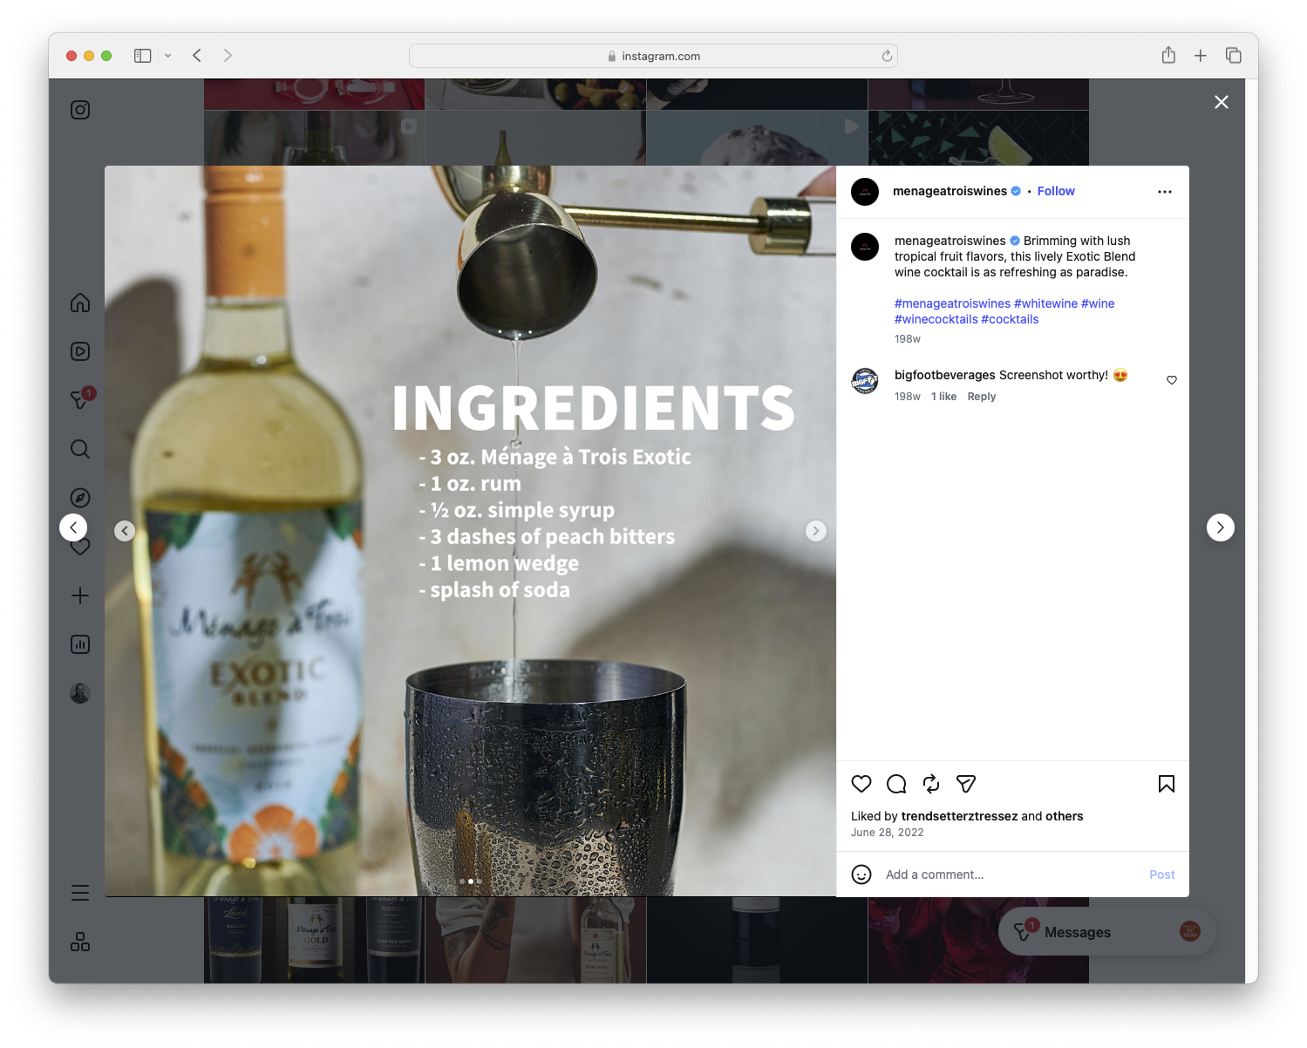Show Safari tab overview
Screen dimensions: 1307x1048
(x=1233, y=56)
